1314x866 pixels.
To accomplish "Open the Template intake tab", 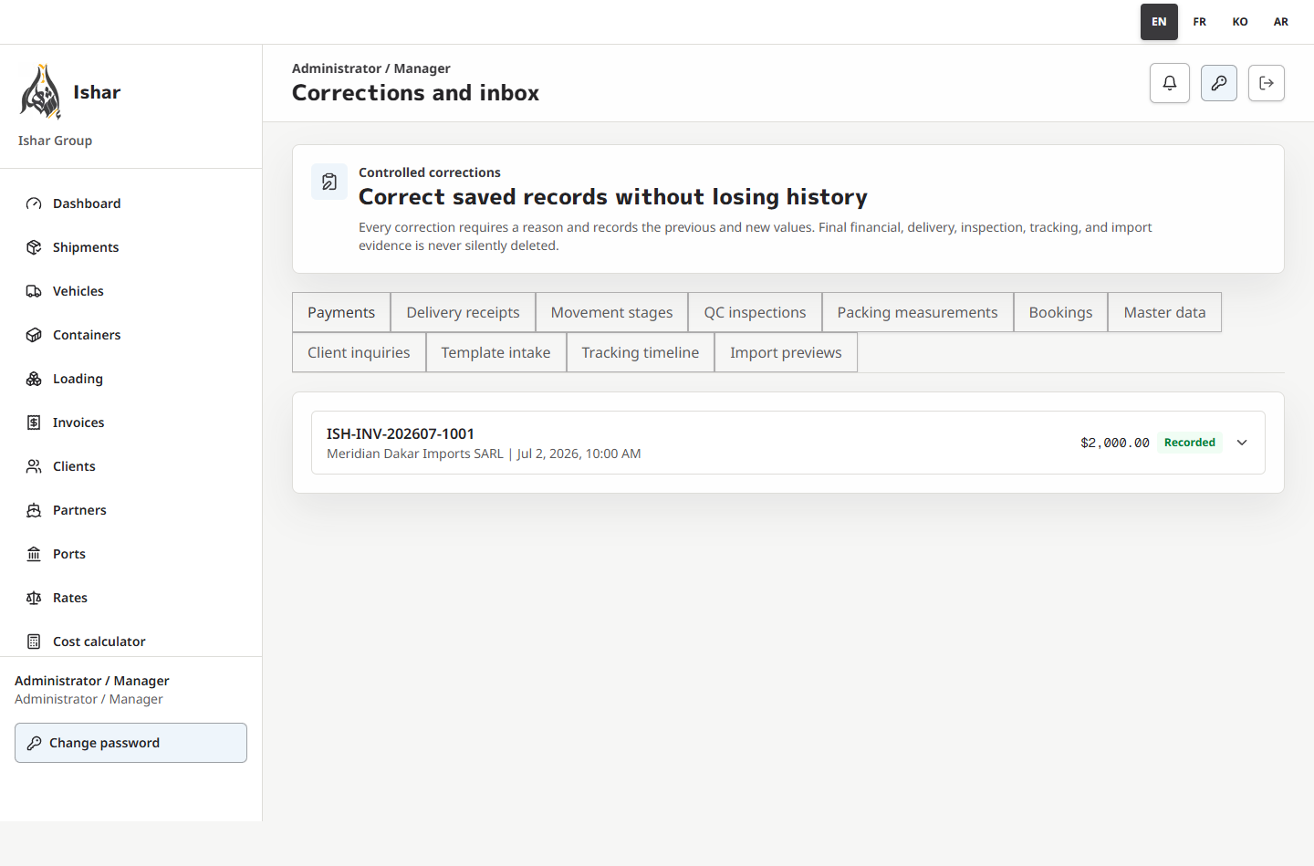I will [495, 352].
